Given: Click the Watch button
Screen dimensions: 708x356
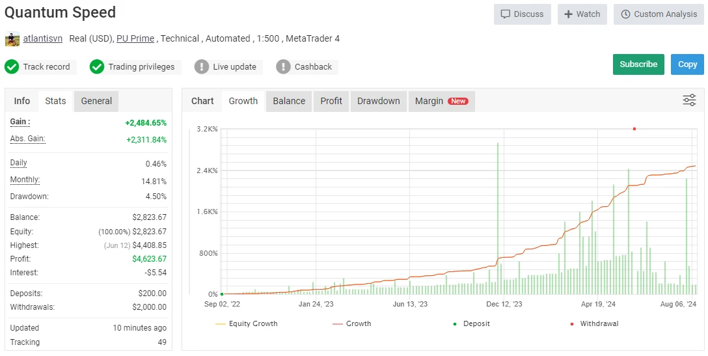Looking at the screenshot, I should coord(582,14).
